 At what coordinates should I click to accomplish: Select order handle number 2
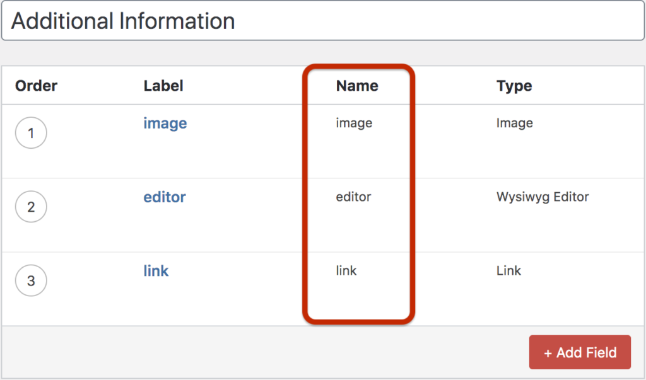[31, 207]
